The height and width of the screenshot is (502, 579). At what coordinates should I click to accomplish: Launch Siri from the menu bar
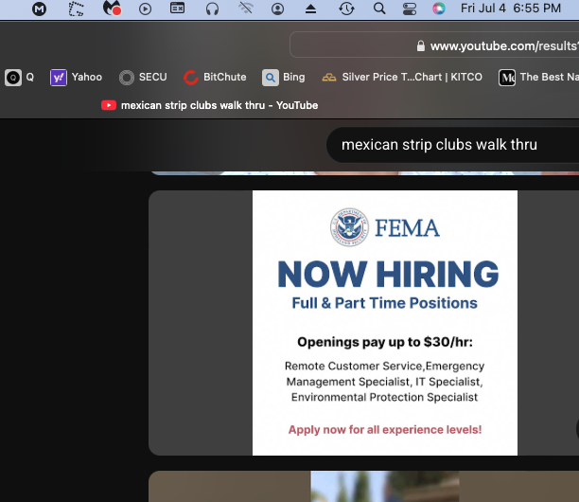(439, 9)
